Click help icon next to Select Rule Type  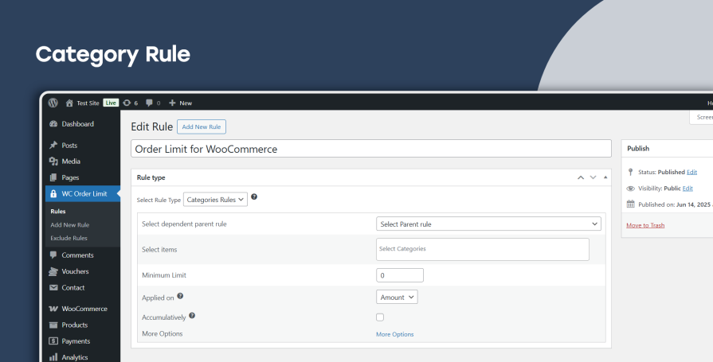[x=254, y=197]
